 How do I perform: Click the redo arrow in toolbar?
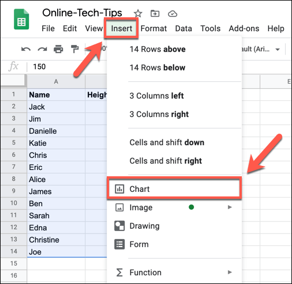[42, 49]
